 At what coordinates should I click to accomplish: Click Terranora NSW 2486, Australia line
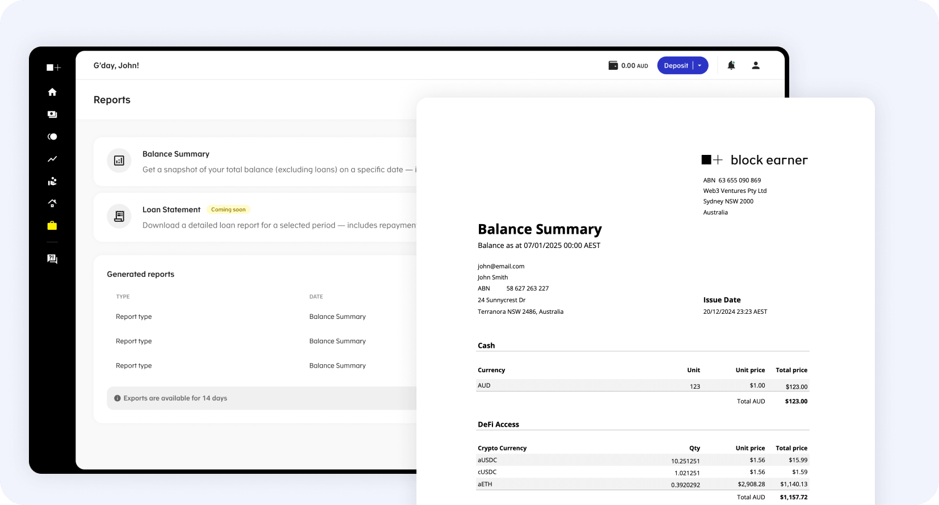click(521, 312)
